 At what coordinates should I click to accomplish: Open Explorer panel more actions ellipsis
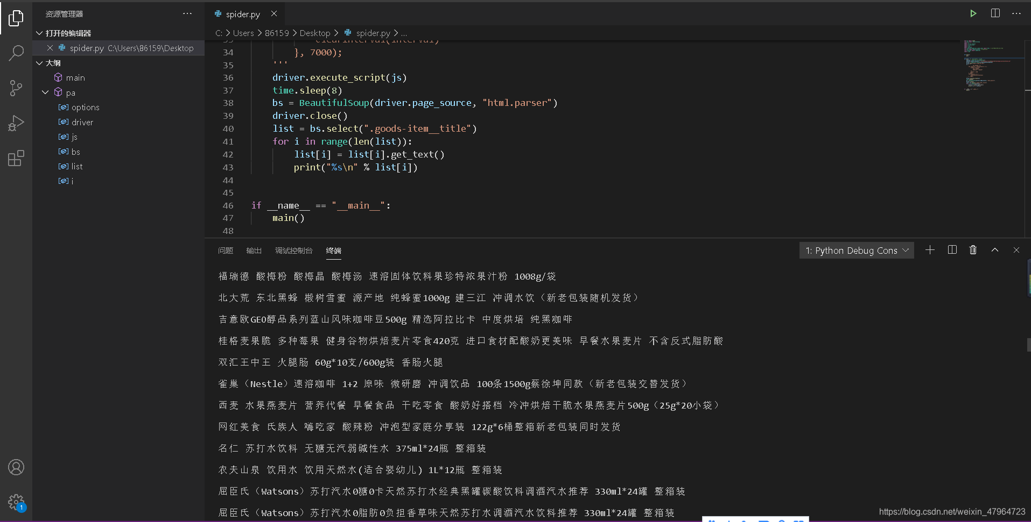click(187, 14)
